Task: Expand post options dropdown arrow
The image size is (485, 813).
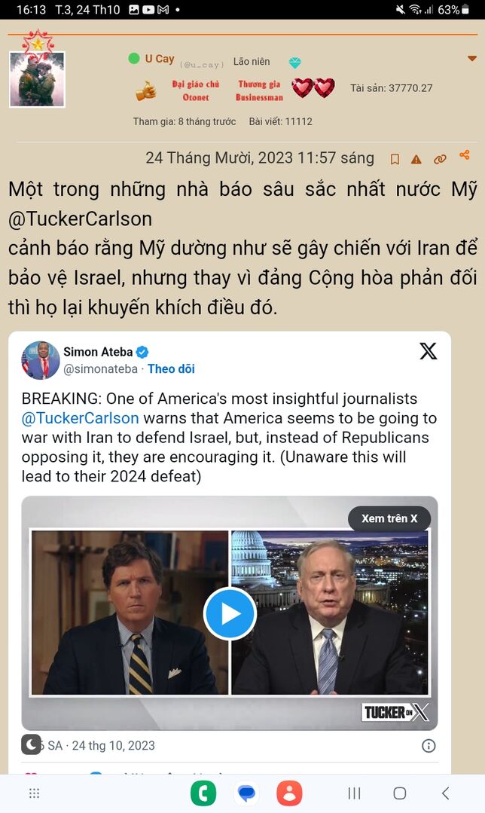Action: pos(472,59)
